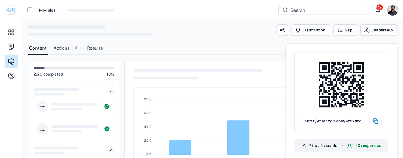Collapse the first content section chevron
The image size is (403, 158).
pos(111,91)
